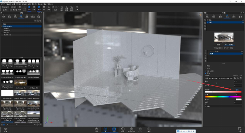245x133 pixels.
Task: Select the Interior folder in library tree
Action: (x=7, y=28)
